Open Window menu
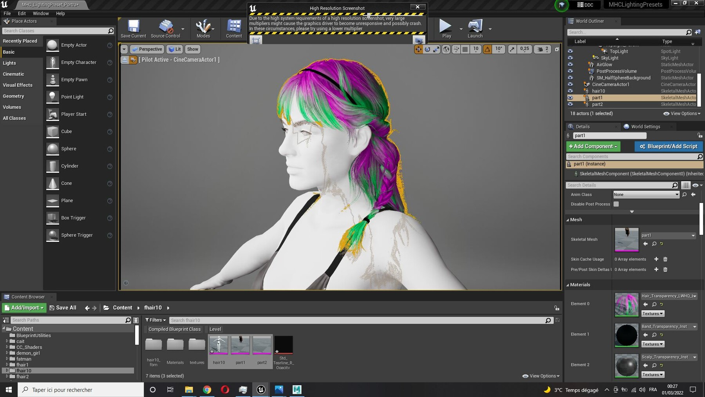 click(41, 13)
